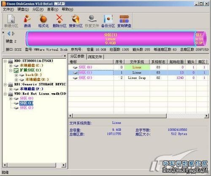Click the 分区(1) Linux 9.4GB disk bar

click(111, 39)
